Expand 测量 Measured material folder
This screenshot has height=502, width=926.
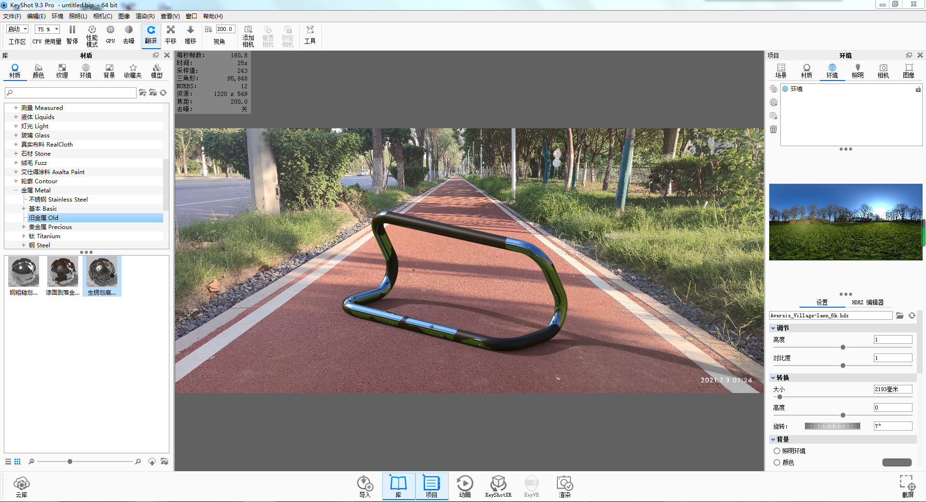(16, 108)
